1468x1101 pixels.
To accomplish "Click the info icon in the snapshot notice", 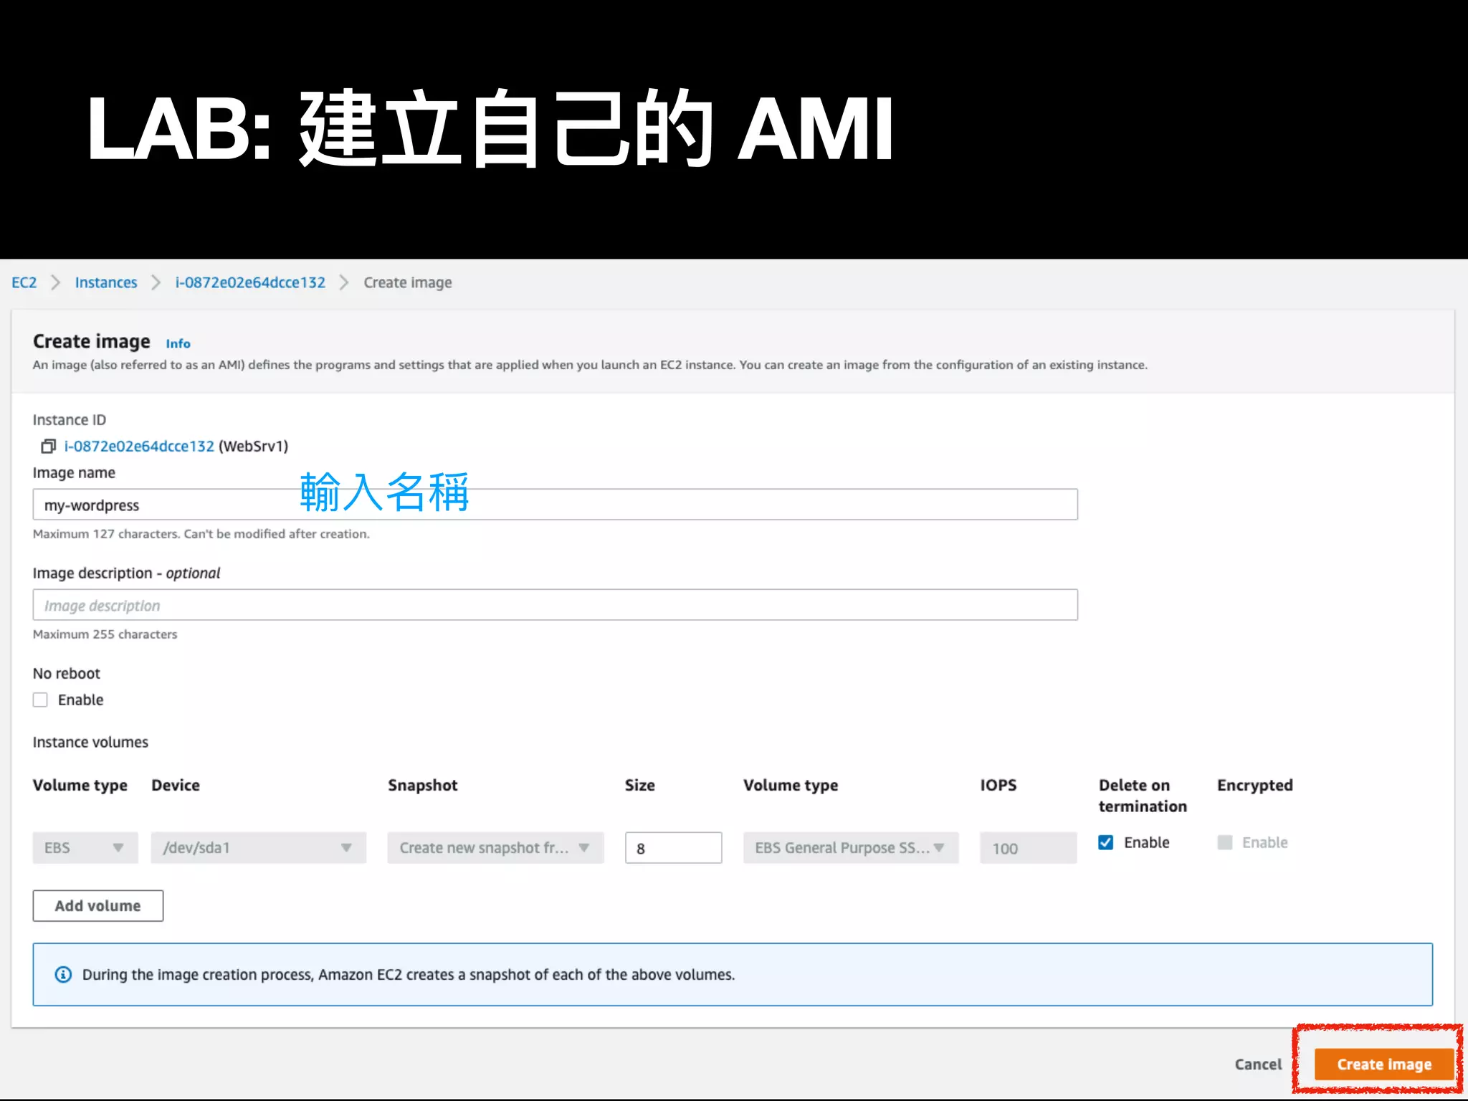I will (x=63, y=974).
